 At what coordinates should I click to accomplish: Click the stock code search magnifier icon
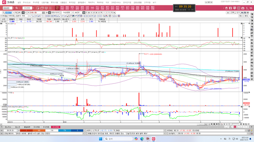[x=16, y=12]
